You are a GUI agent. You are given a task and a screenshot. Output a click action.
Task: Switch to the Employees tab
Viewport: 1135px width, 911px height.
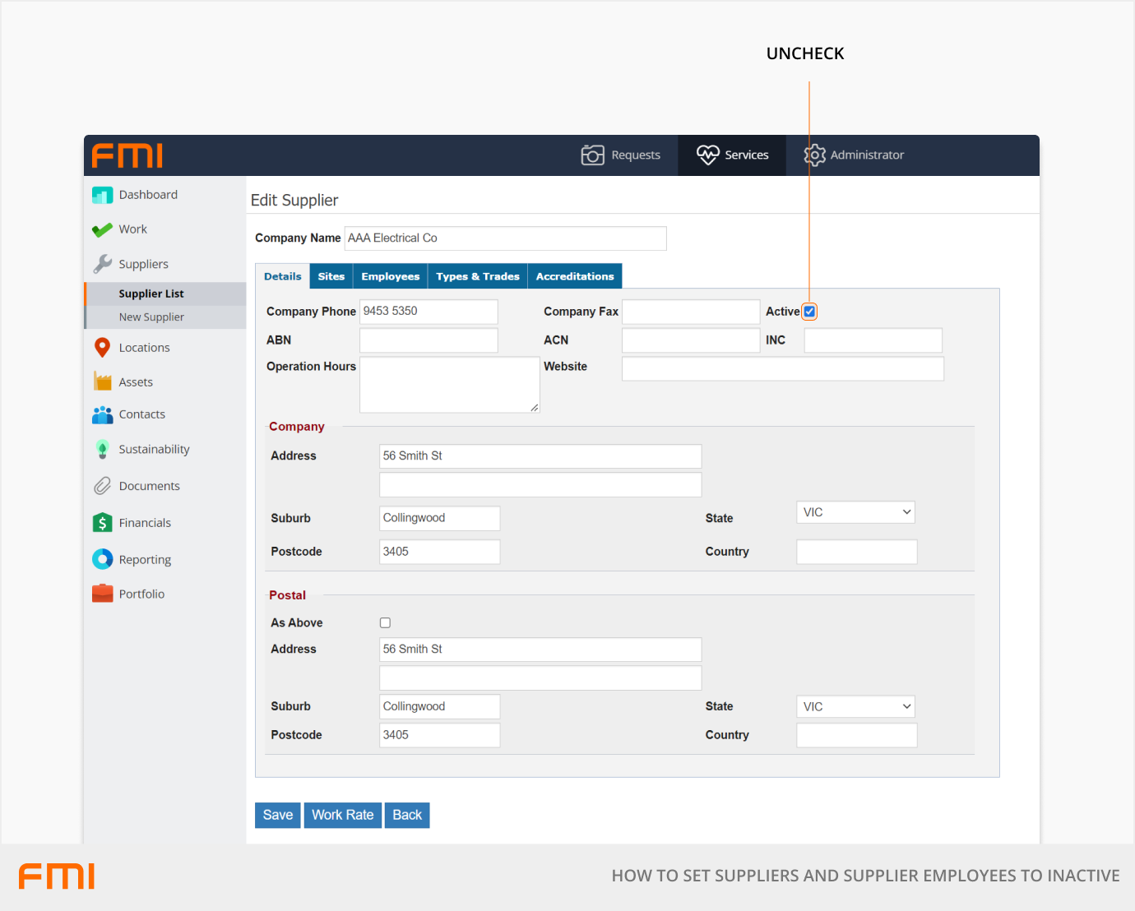[x=390, y=276]
